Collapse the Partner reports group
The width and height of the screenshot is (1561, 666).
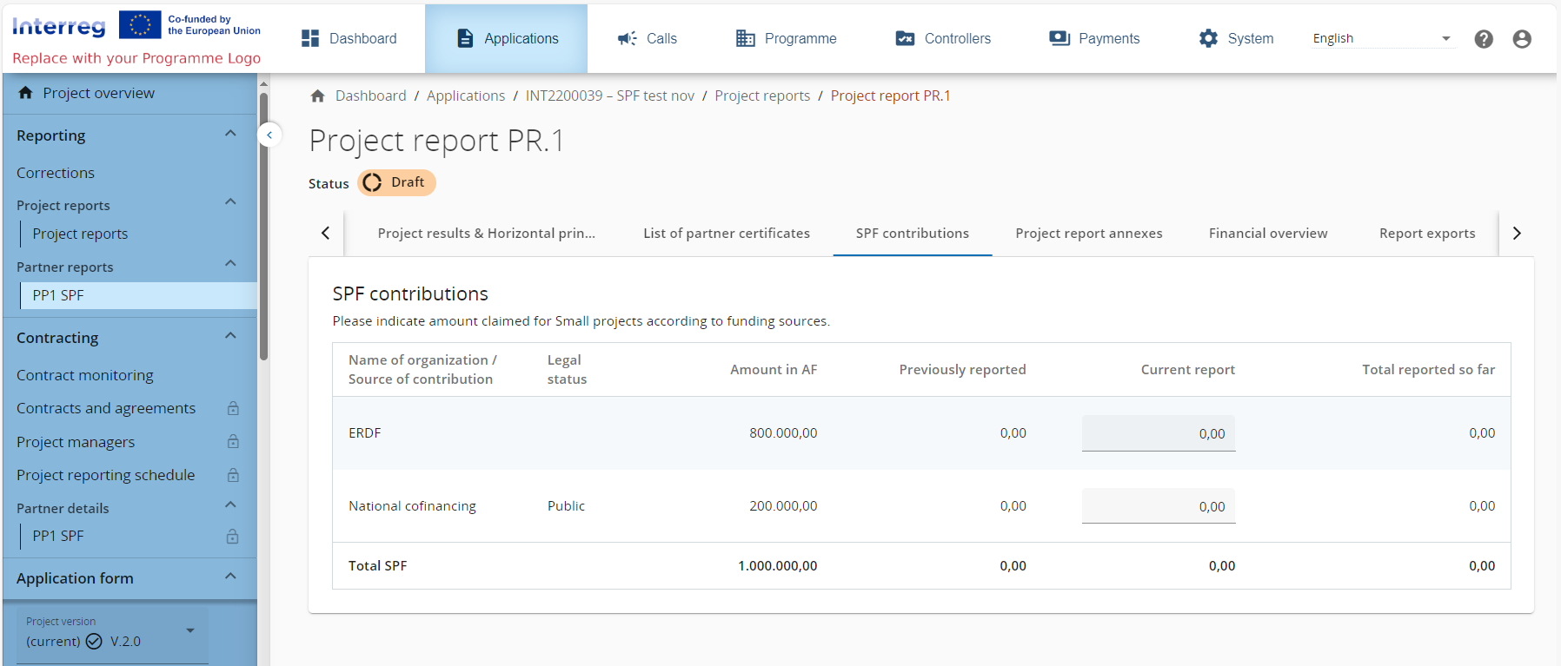230,264
